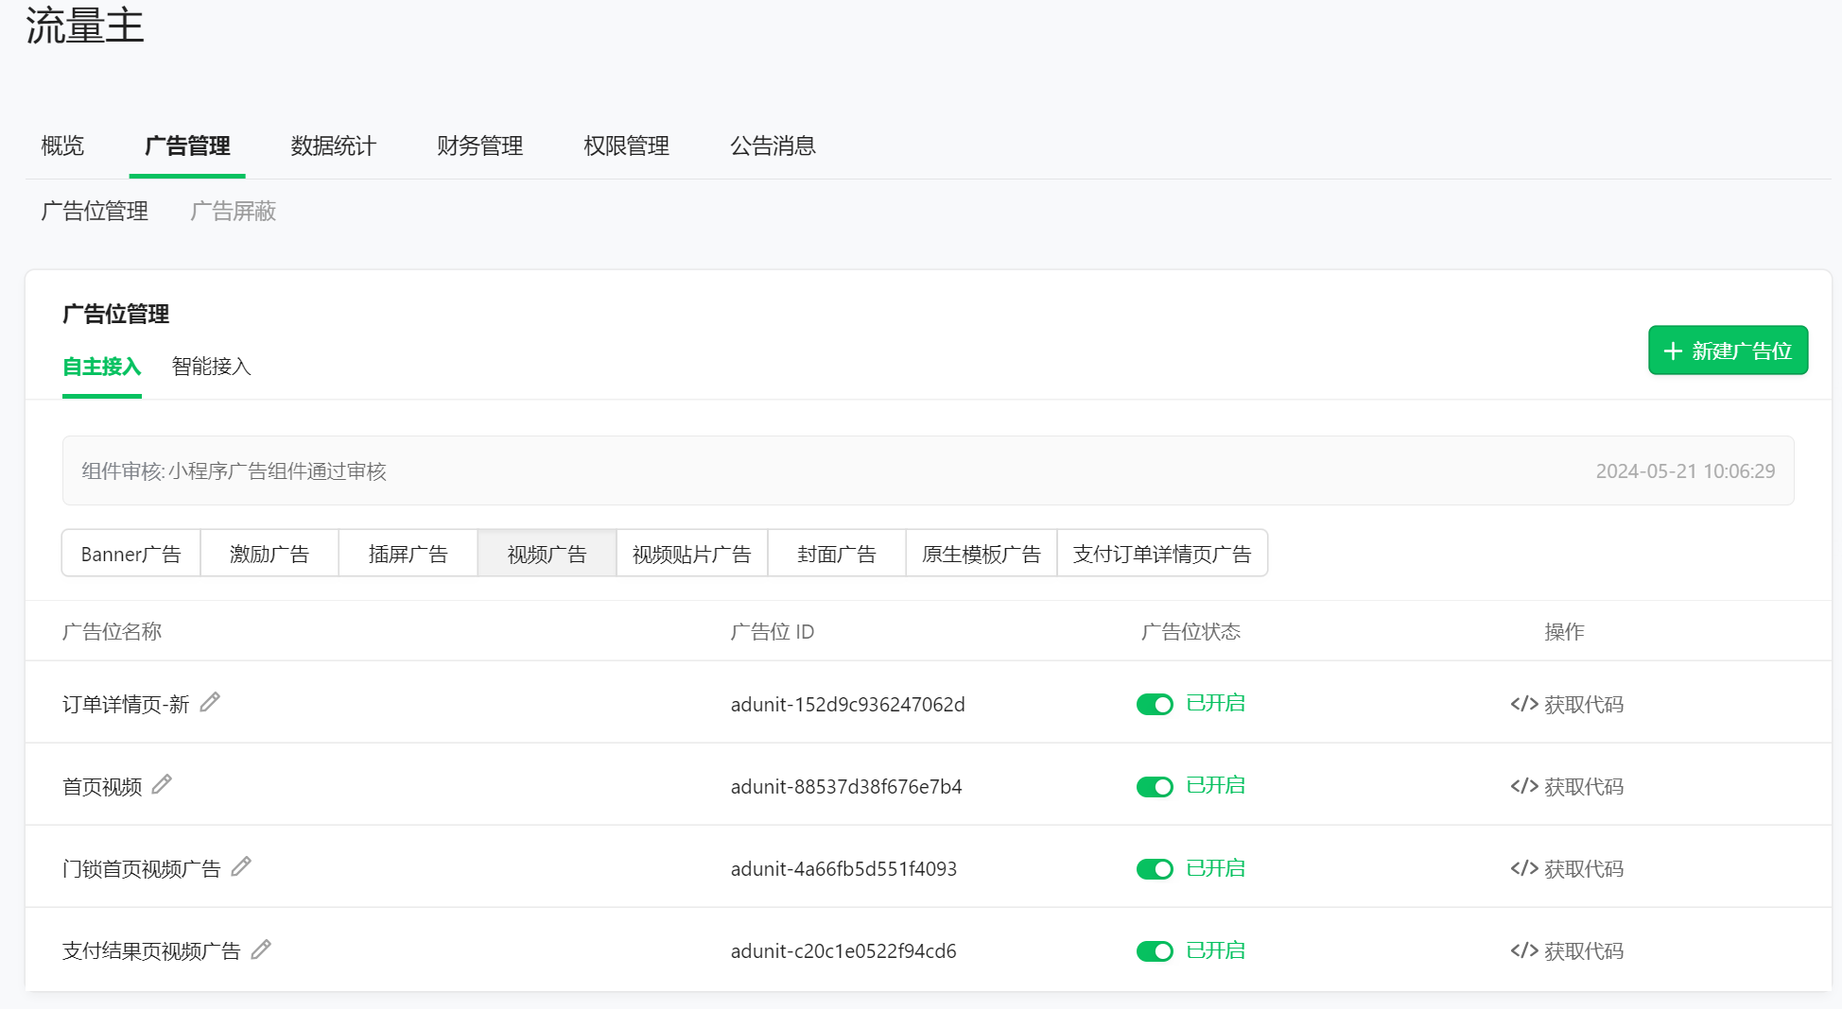
Task: Switch to 数据统计 tab
Action: (x=334, y=145)
